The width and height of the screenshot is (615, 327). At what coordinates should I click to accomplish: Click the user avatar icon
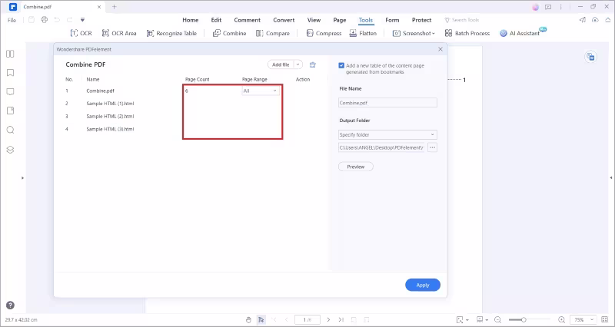(x=535, y=7)
